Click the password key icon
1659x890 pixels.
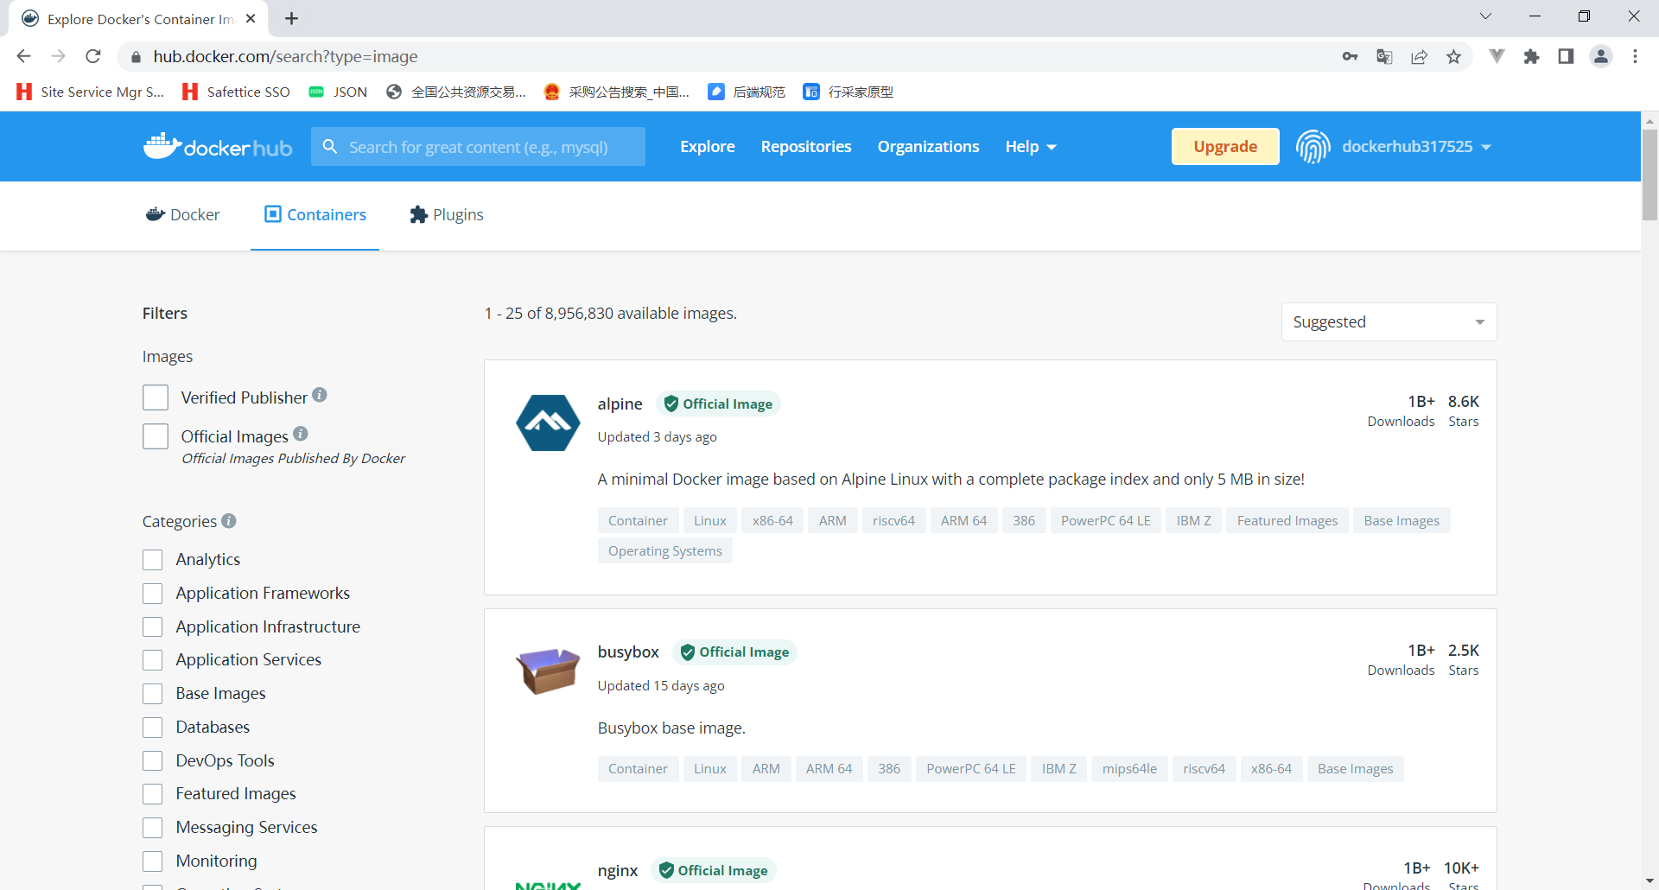[x=1350, y=56]
